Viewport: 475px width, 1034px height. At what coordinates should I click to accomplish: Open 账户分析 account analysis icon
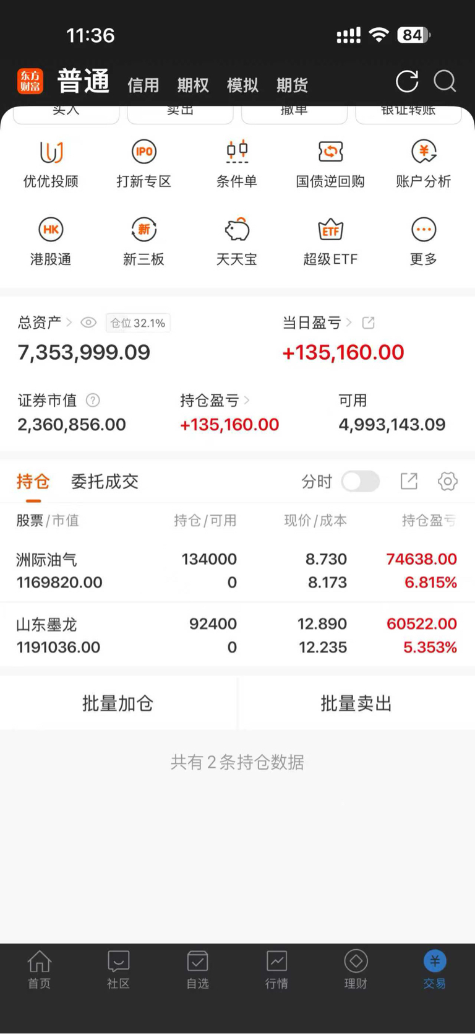(424, 152)
